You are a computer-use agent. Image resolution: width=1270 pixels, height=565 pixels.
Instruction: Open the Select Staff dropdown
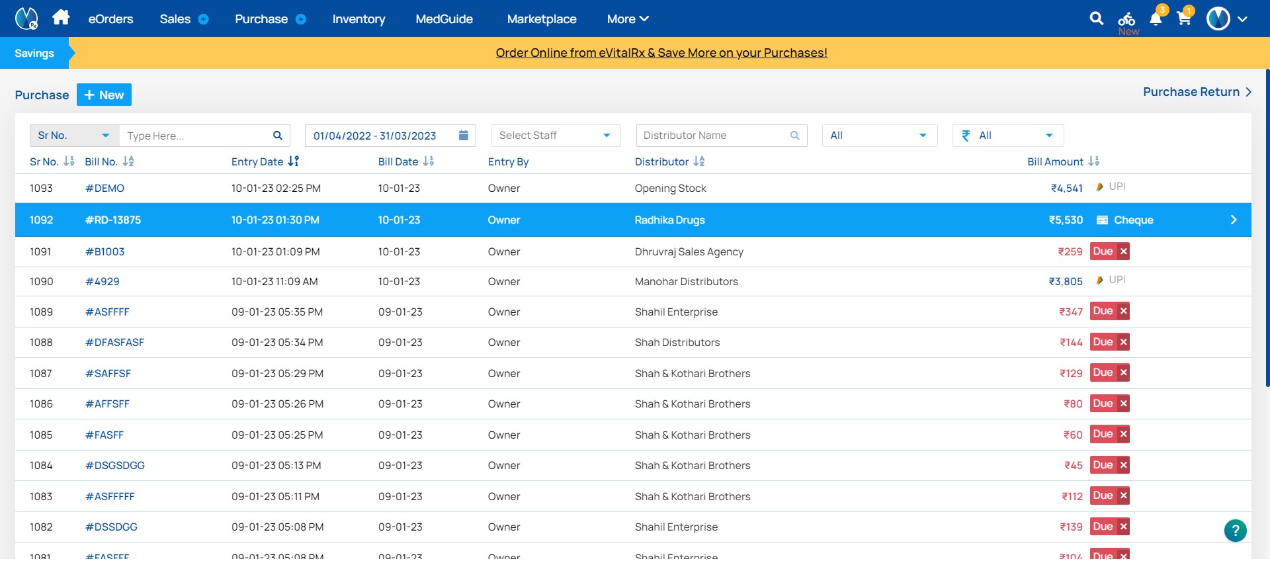tap(556, 136)
